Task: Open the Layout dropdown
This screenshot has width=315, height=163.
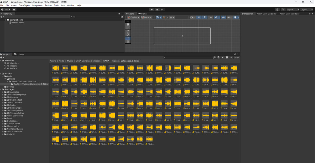Action: click(307, 9)
